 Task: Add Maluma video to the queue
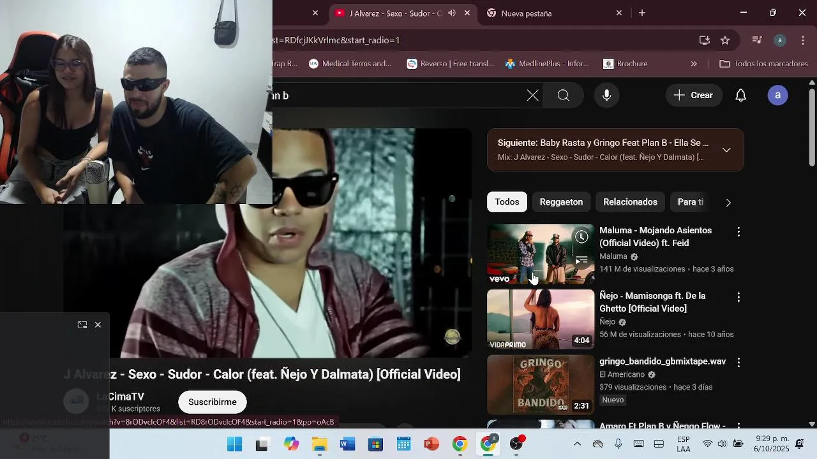pyautogui.click(x=581, y=260)
